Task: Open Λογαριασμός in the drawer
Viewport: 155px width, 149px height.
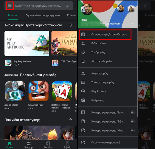Action: pos(108,74)
